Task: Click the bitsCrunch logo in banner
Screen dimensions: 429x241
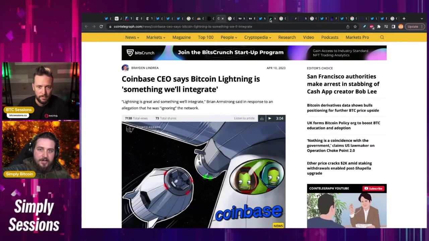Action: pos(140,53)
